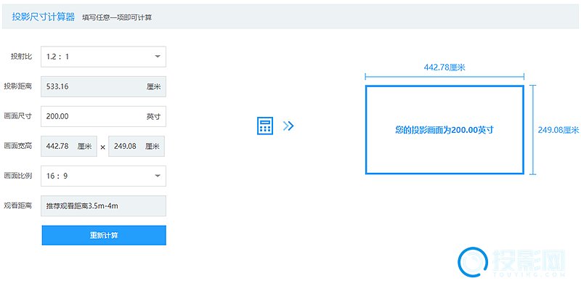Click the 画面比例 label

tap(17, 176)
